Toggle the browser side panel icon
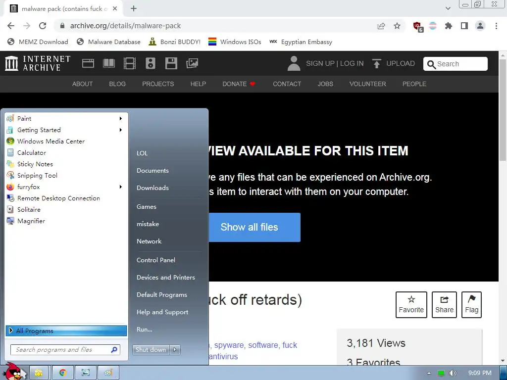 tap(464, 26)
